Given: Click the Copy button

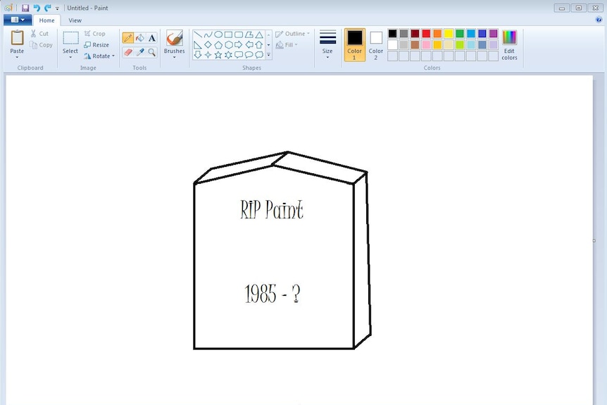Looking at the screenshot, I should coord(42,45).
